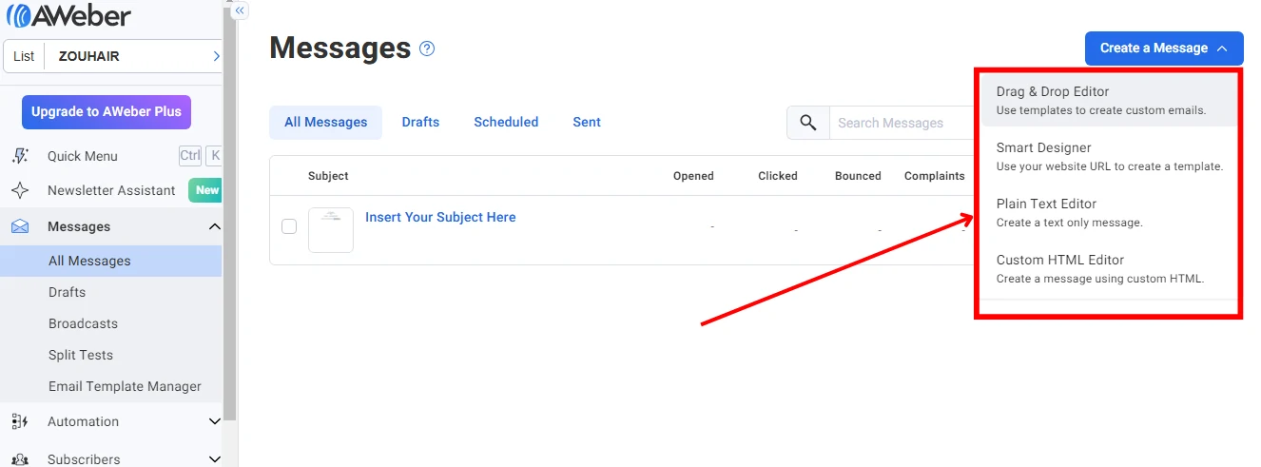Switch to All Messages tab
This screenshot has height=467, width=1261.
click(x=325, y=123)
